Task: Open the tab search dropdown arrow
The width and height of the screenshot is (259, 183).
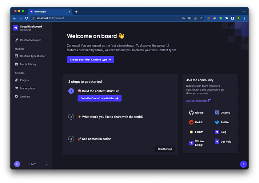Action: (x=244, y=12)
